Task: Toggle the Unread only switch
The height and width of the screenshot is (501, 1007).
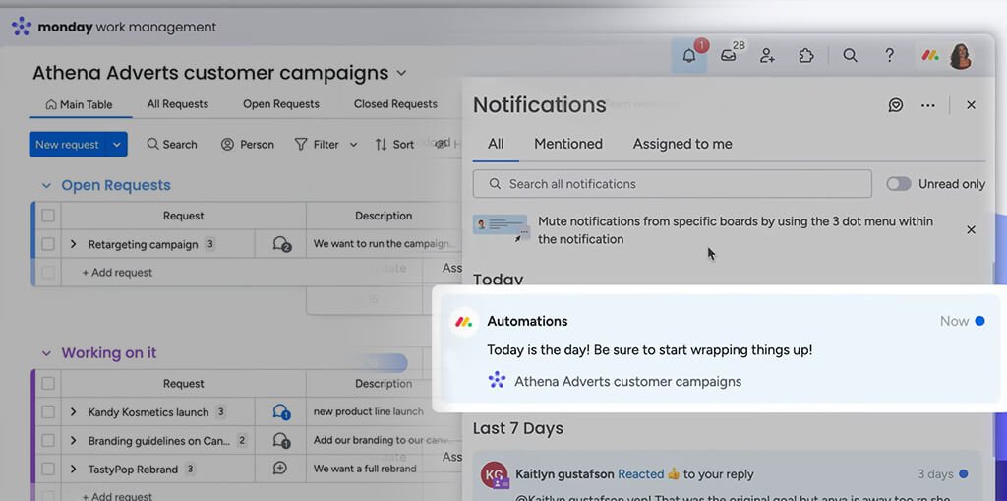Action: [x=899, y=184]
